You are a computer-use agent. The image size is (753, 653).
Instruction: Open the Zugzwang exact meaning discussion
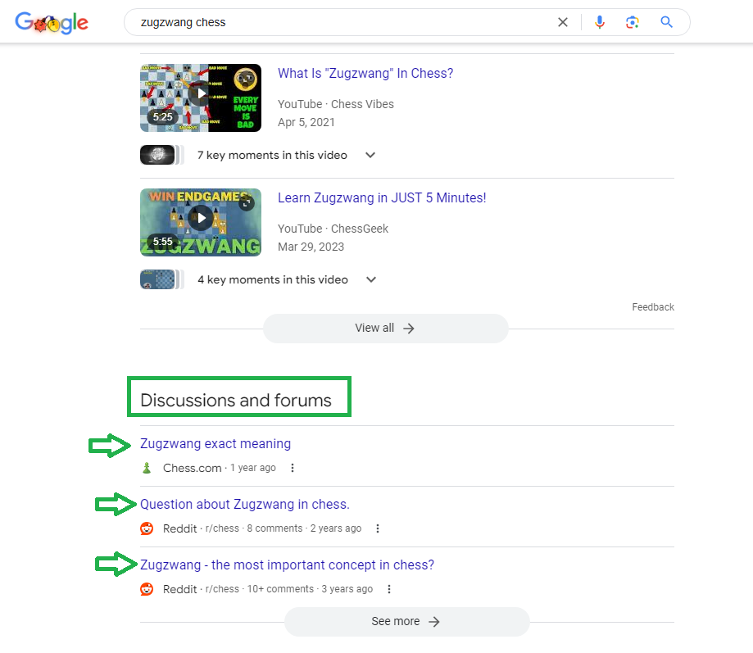(x=215, y=443)
